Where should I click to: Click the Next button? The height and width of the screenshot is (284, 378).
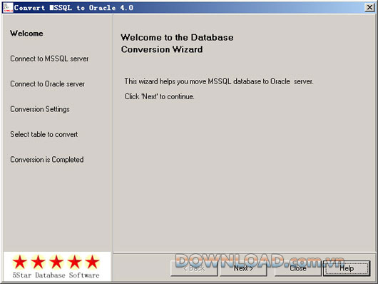coord(243,268)
